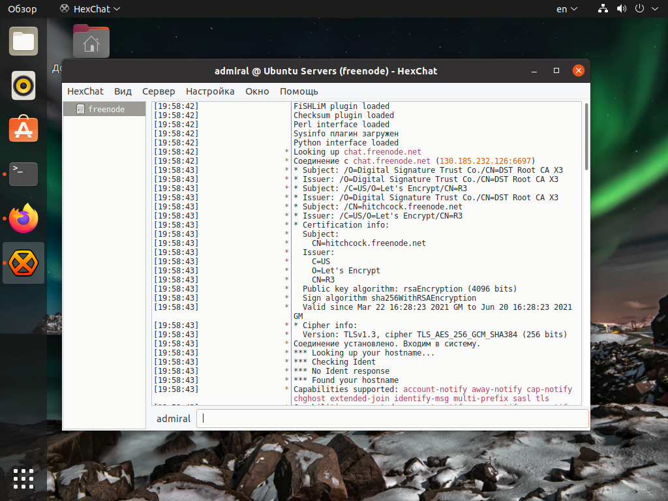Open the Home folder desktop icon
Screen dimensions: 668x501
click(x=91, y=42)
